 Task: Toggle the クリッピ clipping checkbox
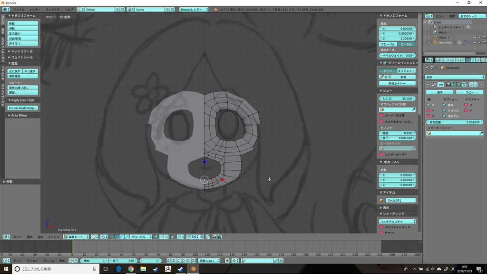[444, 110]
